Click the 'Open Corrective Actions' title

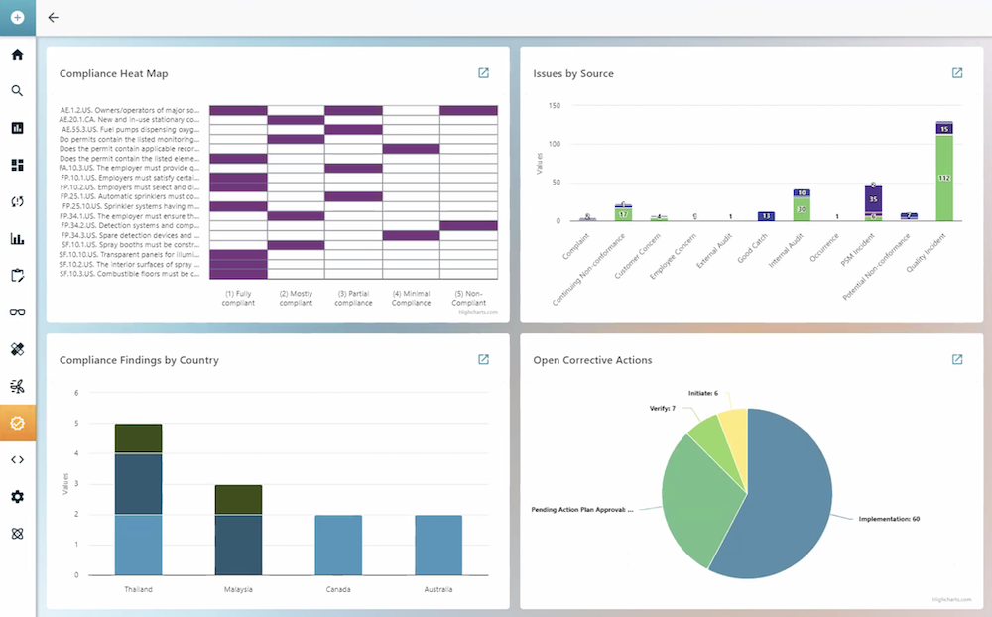click(x=592, y=360)
